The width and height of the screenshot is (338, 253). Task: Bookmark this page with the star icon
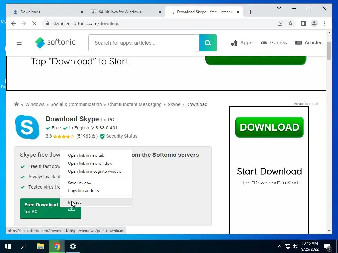pos(290,23)
